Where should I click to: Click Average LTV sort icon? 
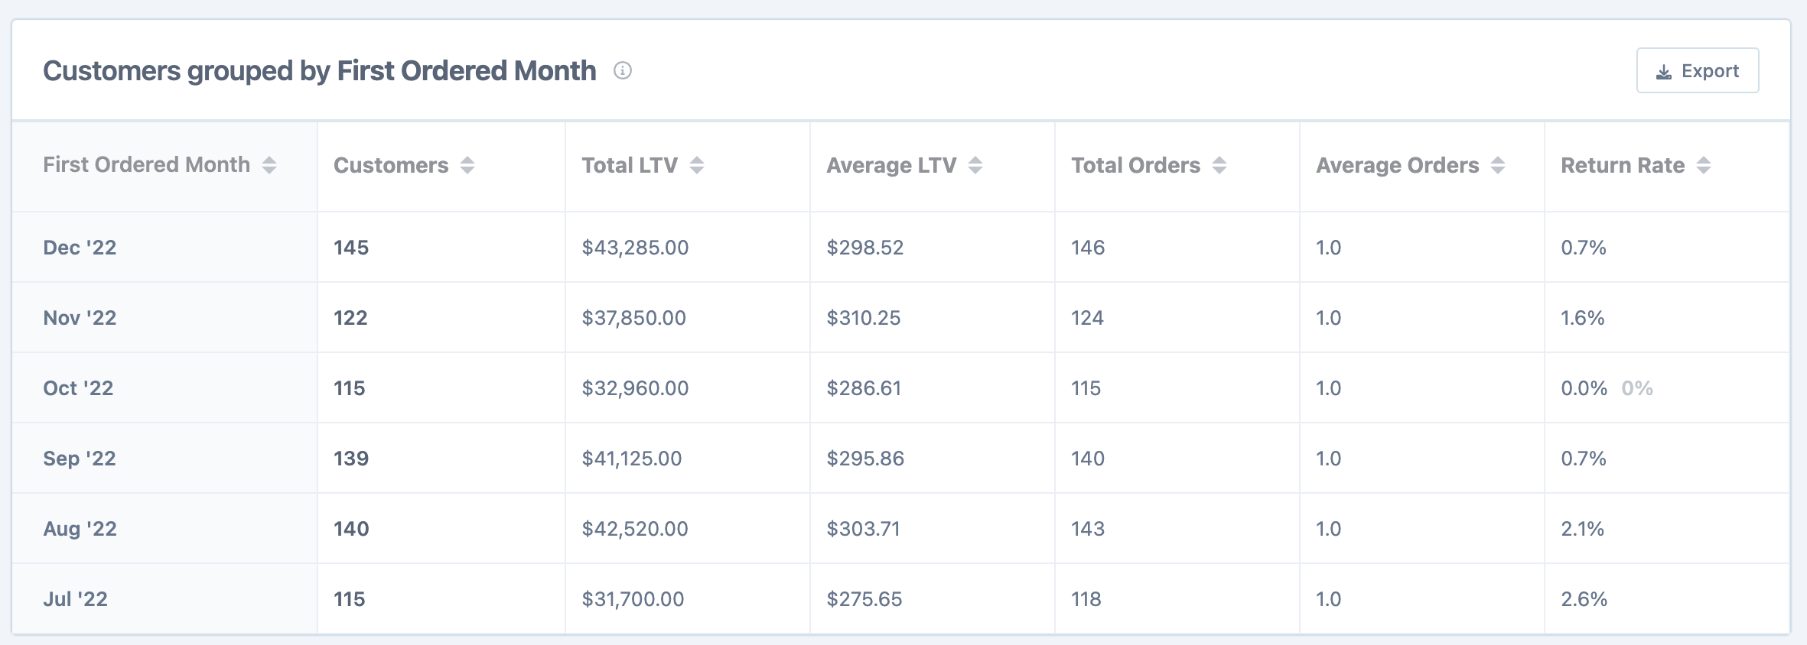point(975,165)
